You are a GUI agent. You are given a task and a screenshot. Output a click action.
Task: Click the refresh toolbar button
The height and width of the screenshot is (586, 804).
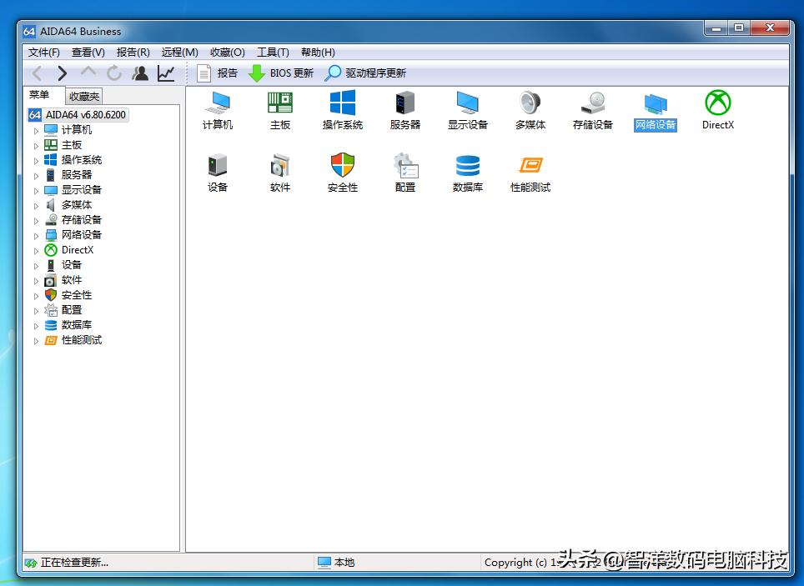point(114,73)
